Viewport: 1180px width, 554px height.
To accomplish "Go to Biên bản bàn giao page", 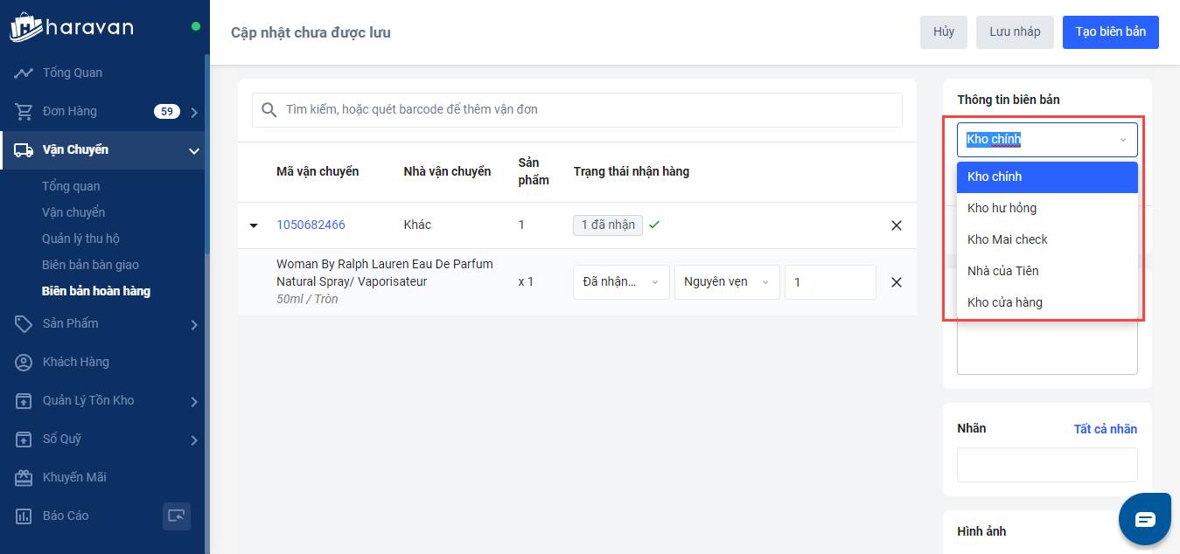I will (90, 265).
